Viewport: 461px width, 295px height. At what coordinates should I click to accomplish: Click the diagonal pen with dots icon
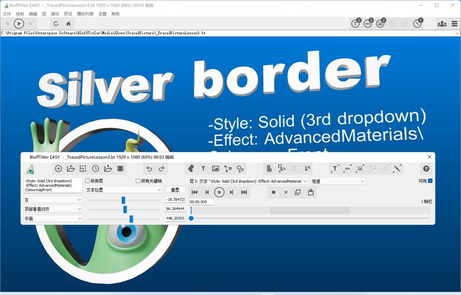[397, 169]
